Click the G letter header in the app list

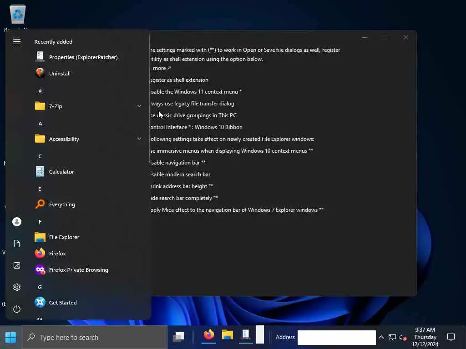point(40,287)
